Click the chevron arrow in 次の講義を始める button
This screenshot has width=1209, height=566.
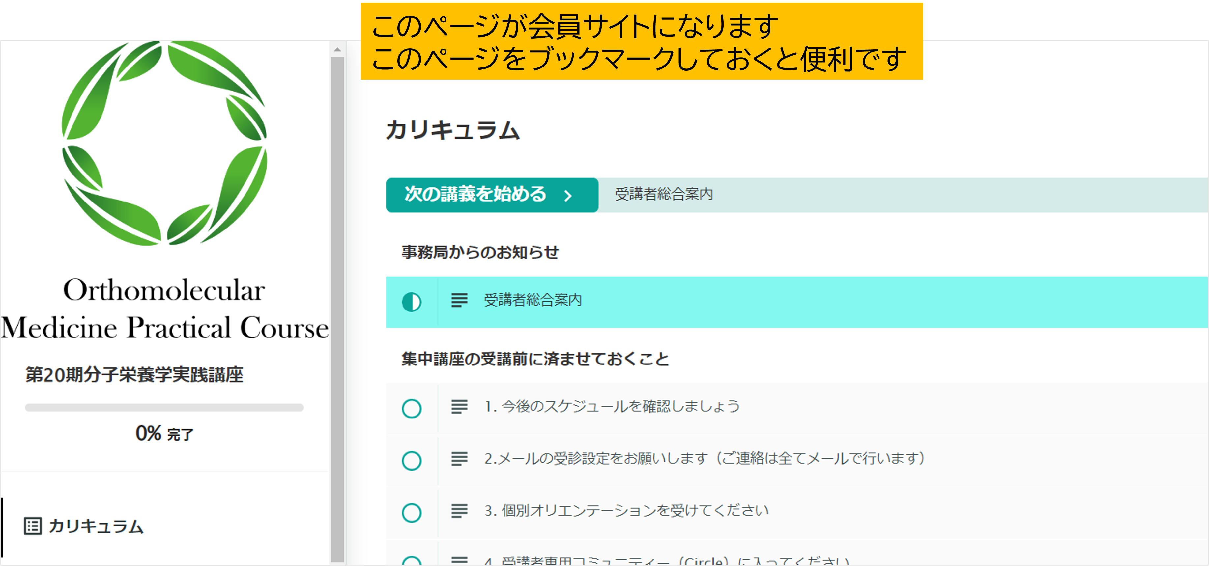pos(568,196)
